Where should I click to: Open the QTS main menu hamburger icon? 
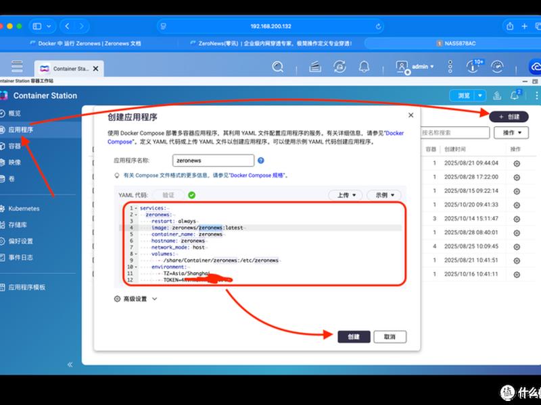(17, 66)
